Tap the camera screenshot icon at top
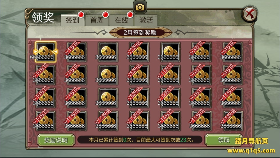 click(140, 7)
